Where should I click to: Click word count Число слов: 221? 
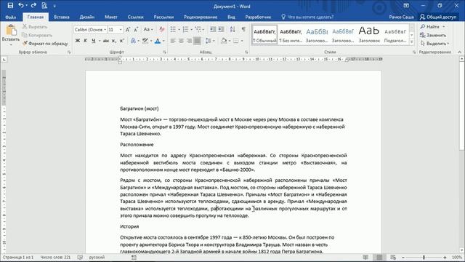[x=55, y=257]
